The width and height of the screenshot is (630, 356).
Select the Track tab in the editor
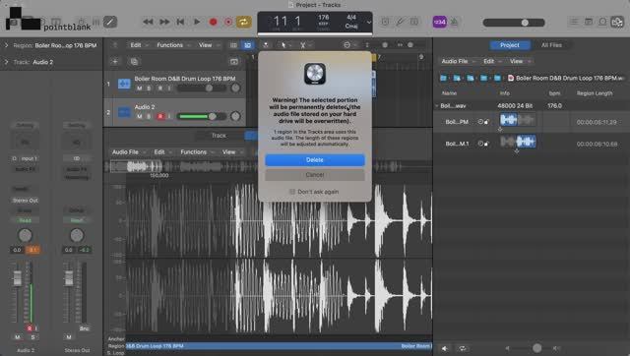click(219, 136)
